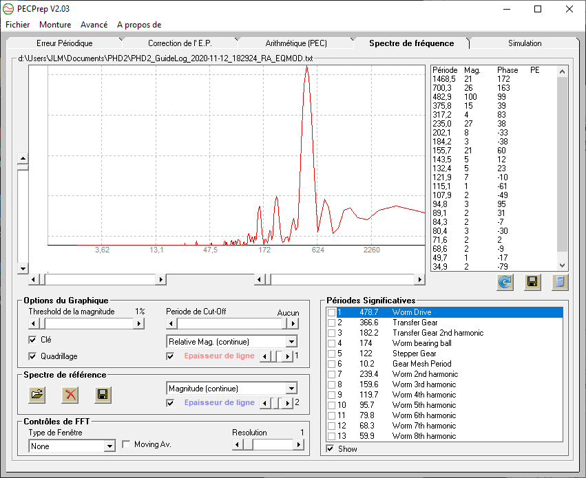
Task: Select the Gear Mesh Period row
Action: pyautogui.click(x=444, y=364)
